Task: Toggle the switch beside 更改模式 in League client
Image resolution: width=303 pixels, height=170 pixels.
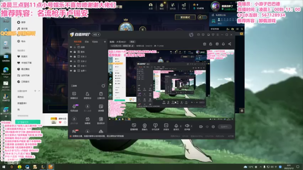Action: (202, 17)
